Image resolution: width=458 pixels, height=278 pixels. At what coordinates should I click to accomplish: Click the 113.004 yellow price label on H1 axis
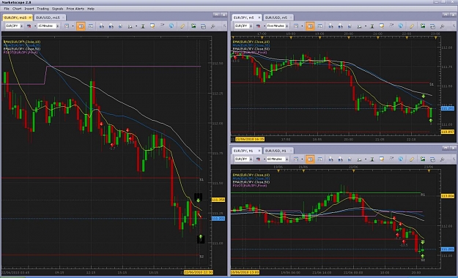(x=447, y=196)
